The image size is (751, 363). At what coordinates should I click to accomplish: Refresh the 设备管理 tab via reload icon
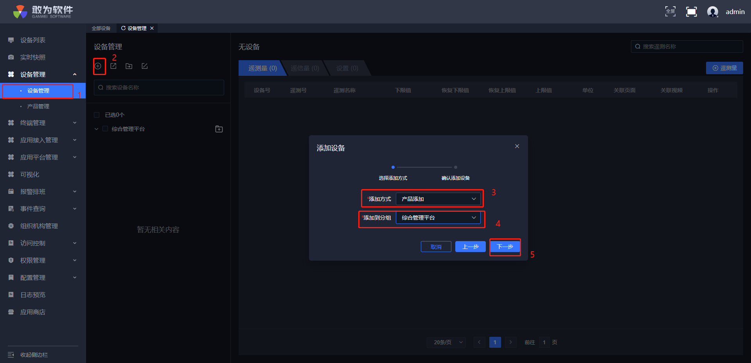click(123, 28)
